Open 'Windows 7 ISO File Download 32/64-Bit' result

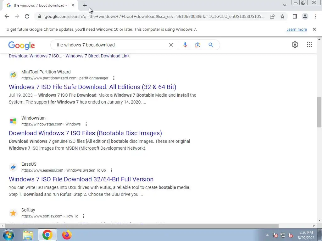pyautogui.click(x=81, y=179)
